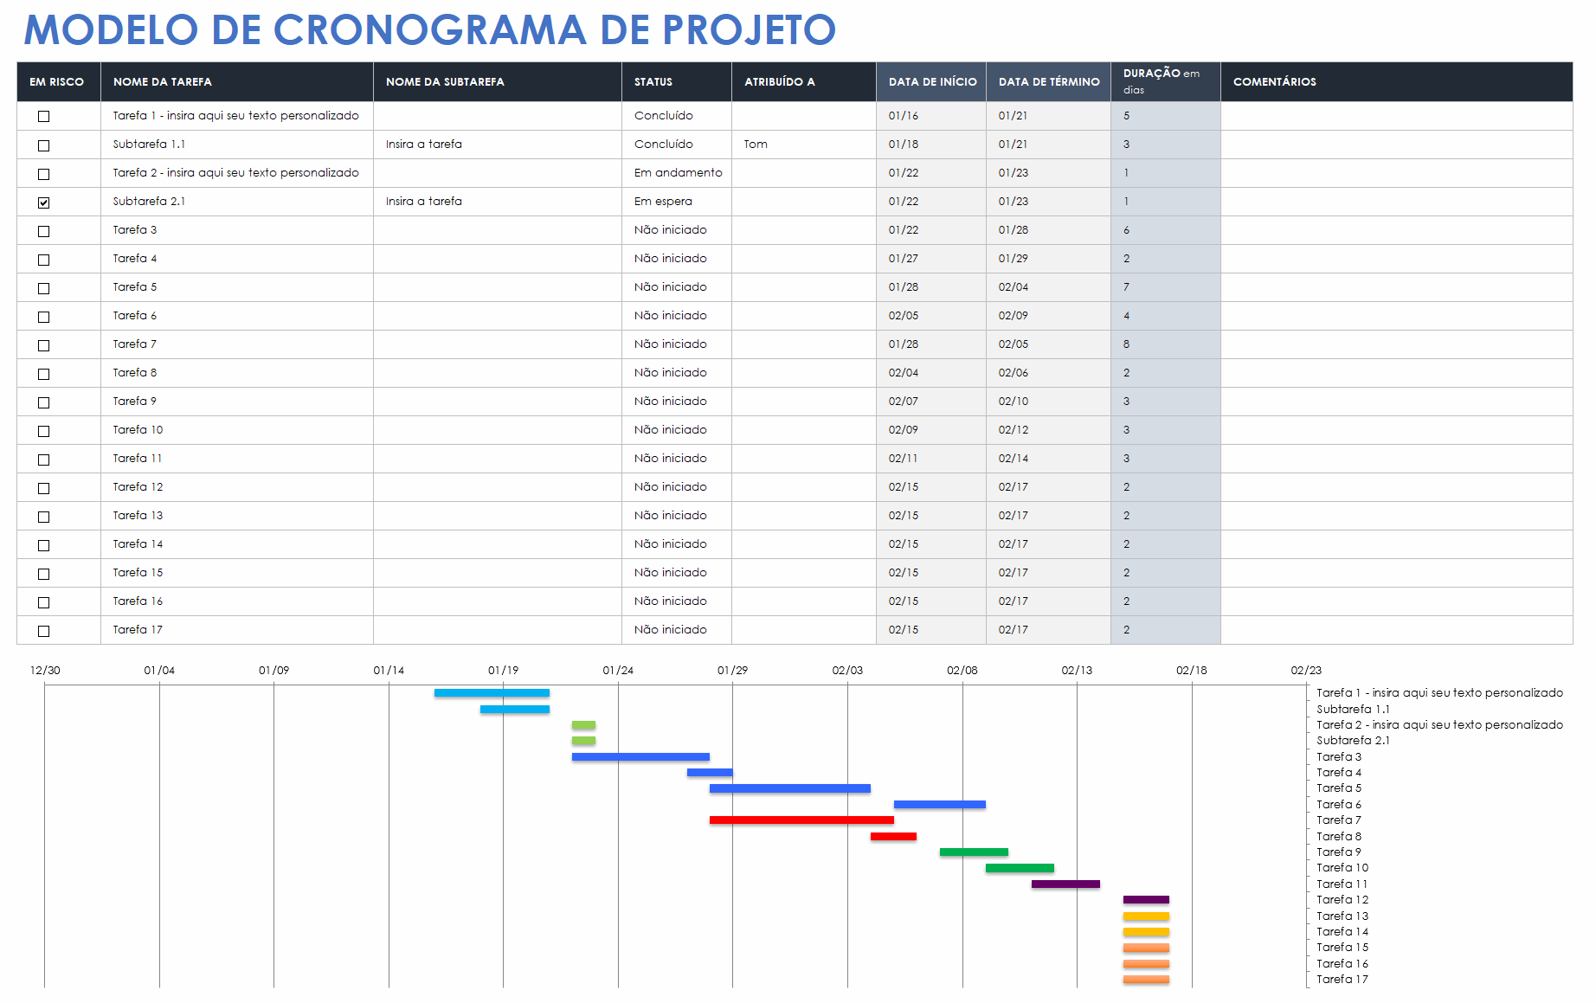Click the 12/30 date label on the chart axis
This screenshot has height=1003, width=1596.
tap(45, 671)
